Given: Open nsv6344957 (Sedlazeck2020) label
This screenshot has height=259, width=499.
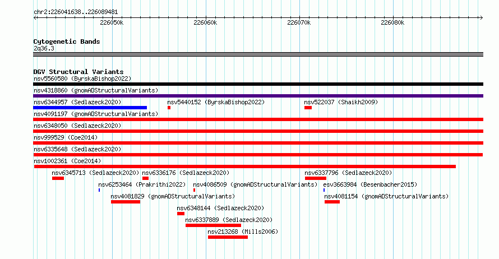Looking at the screenshot, I should pyautogui.click(x=77, y=102).
